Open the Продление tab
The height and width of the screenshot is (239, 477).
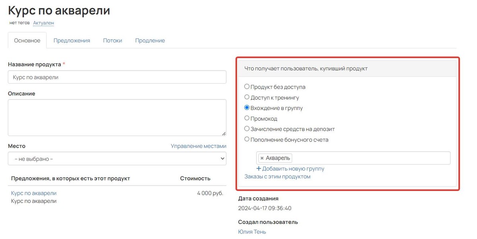pyautogui.click(x=150, y=40)
